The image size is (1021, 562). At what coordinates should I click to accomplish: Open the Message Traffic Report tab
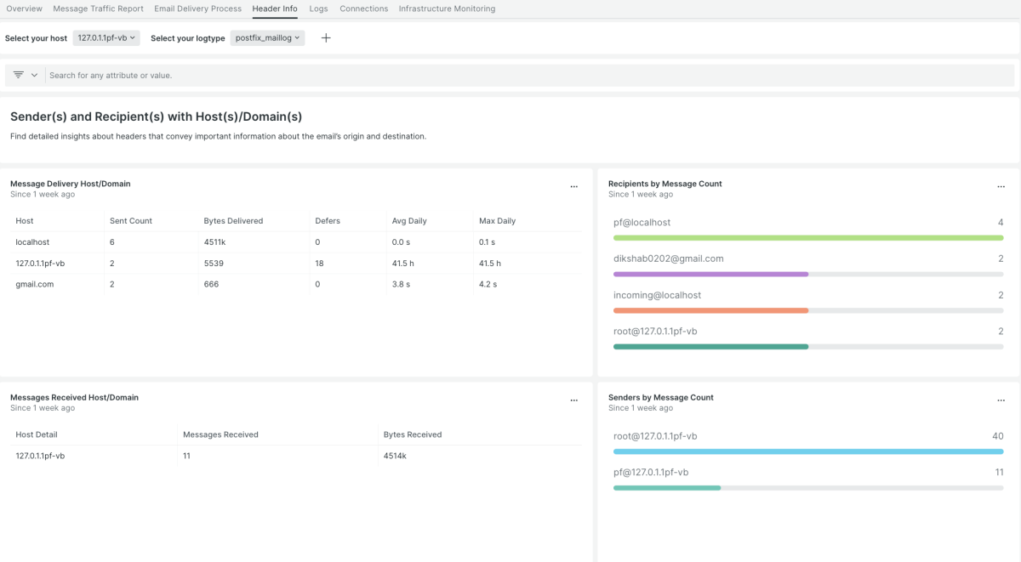point(98,9)
